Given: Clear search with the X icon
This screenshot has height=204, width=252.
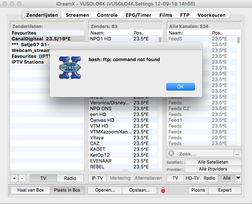Looking at the screenshot, I should tap(171, 154).
